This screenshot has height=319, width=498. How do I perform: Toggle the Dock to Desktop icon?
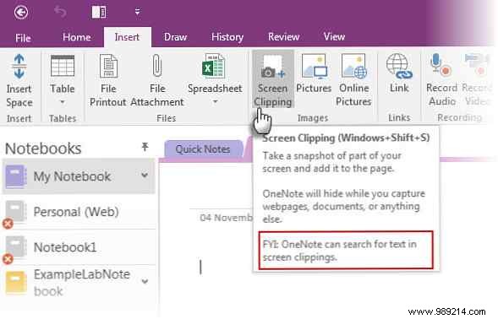(x=99, y=13)
